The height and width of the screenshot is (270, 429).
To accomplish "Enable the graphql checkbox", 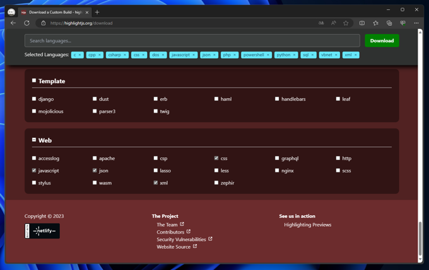I will (x=277, y=158).
